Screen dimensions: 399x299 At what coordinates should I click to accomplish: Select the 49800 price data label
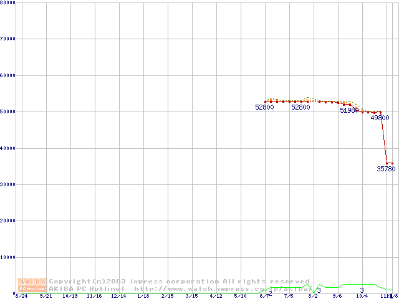380,118
